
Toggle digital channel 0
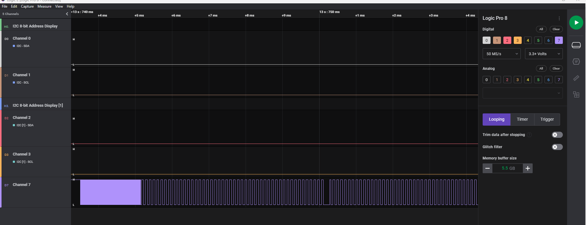click(486, 40)
